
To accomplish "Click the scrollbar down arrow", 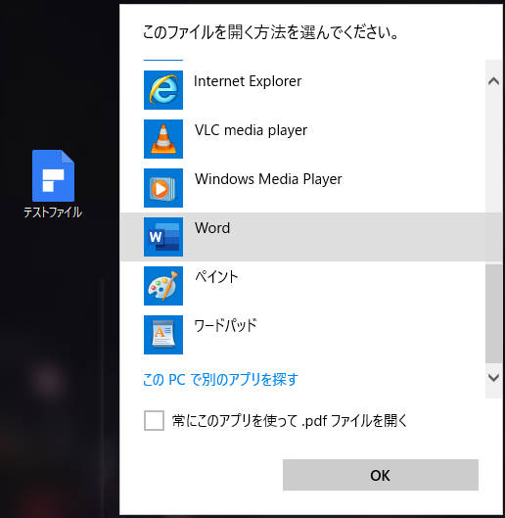I will tap(494, 377).
